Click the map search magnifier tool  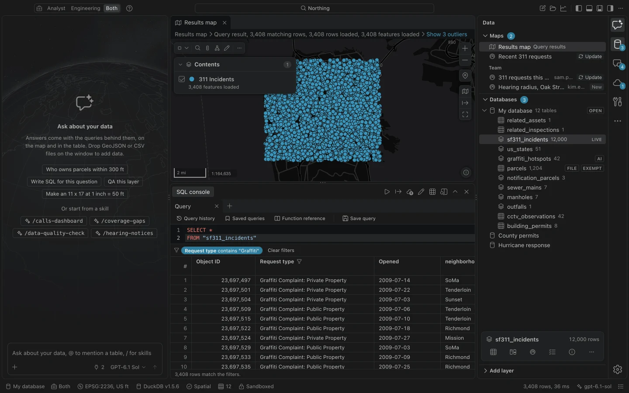click(198, 48)
